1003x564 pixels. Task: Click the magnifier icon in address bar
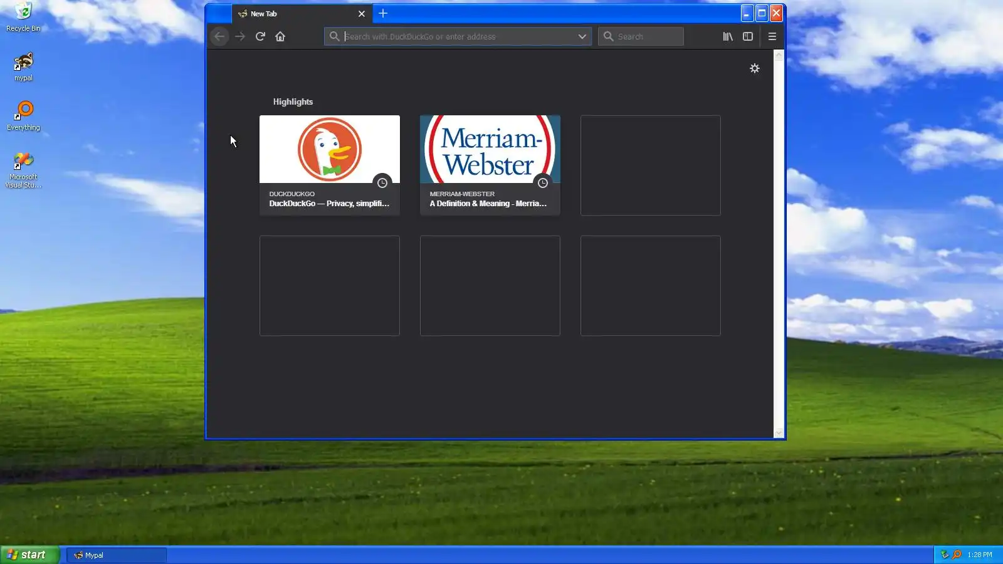[x=335, y=36]
